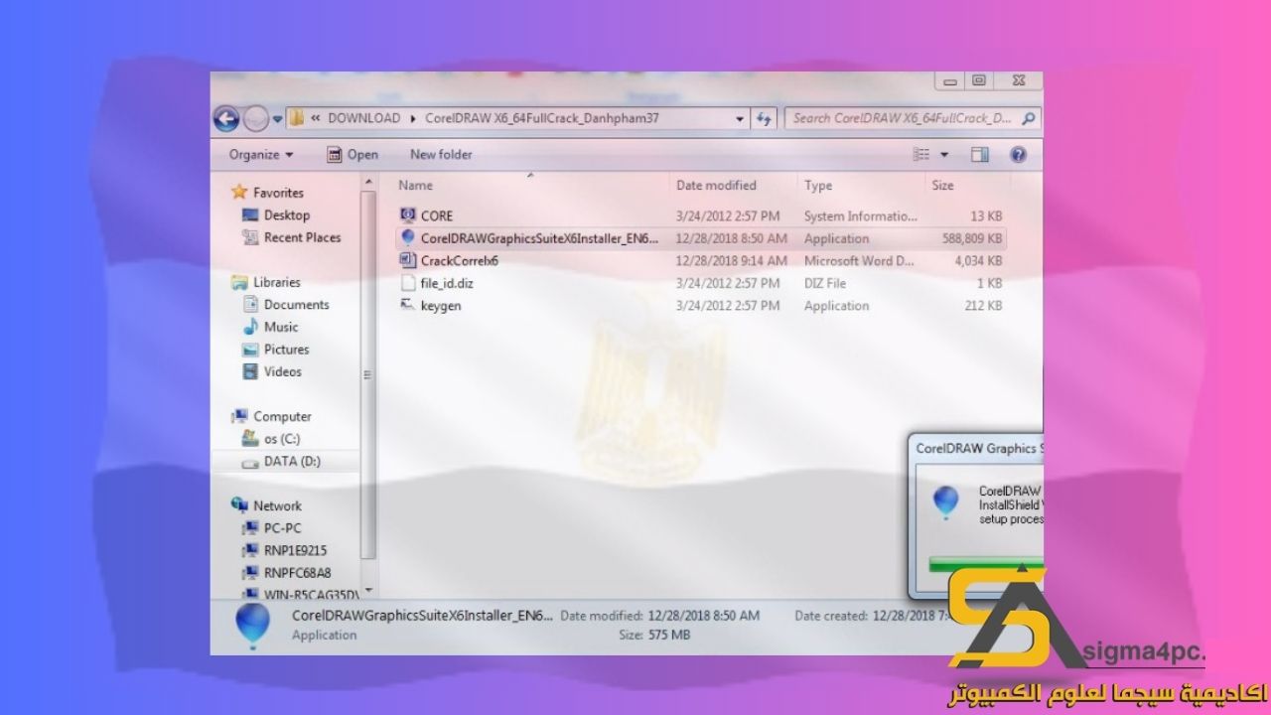1271x715 pixels.
Task: Click navigation pane scrollbar down arrow
Action: click(368, 592)
